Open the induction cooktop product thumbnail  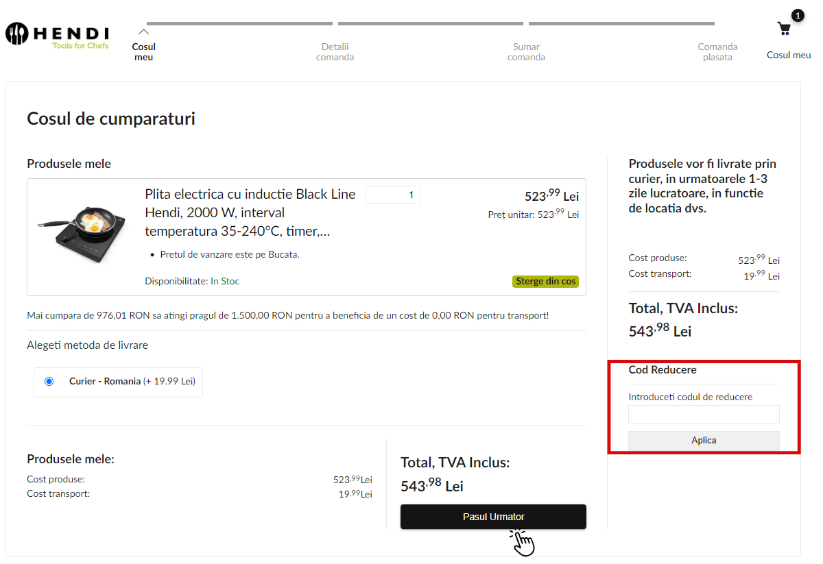pos(82,233)
